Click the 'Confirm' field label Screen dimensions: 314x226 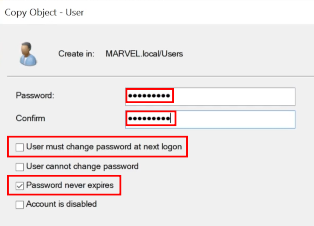click(31, 118)
